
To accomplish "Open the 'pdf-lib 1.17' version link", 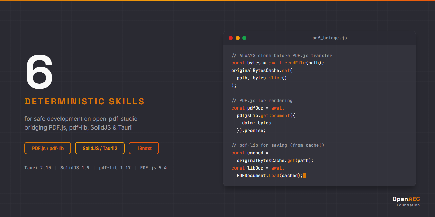I will [x=115, y=167].
